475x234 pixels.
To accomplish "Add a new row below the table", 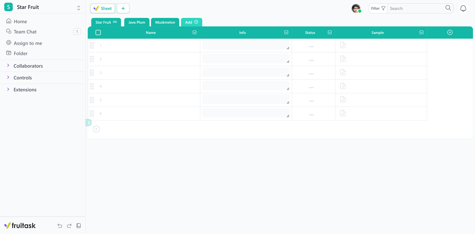I will click(x=96, y=129).
